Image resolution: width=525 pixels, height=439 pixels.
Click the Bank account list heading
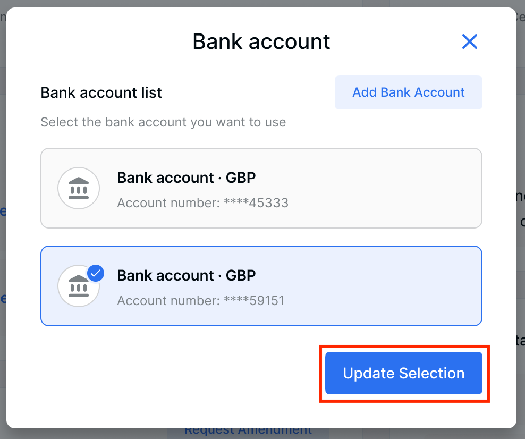point(100,92)
